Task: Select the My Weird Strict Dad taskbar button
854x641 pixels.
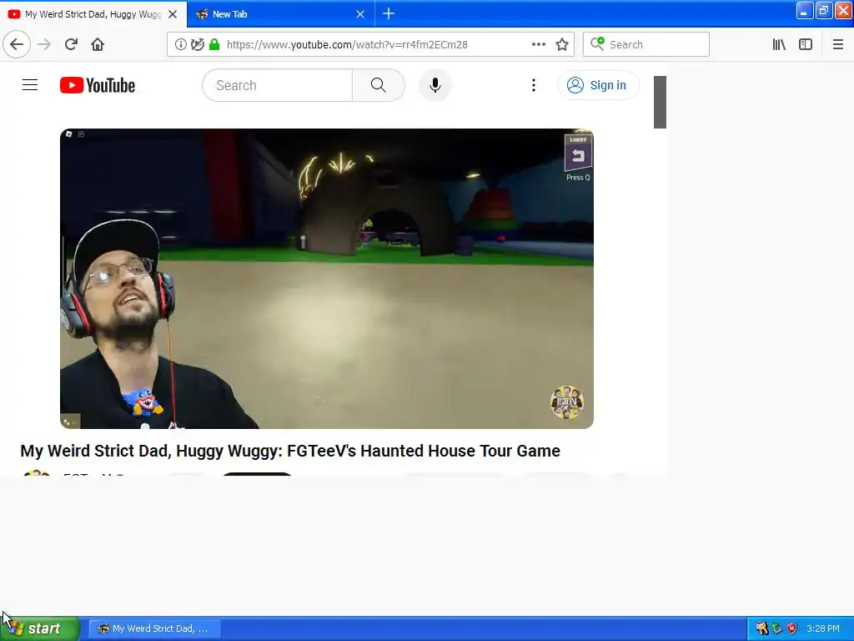Action: (154, 628)
